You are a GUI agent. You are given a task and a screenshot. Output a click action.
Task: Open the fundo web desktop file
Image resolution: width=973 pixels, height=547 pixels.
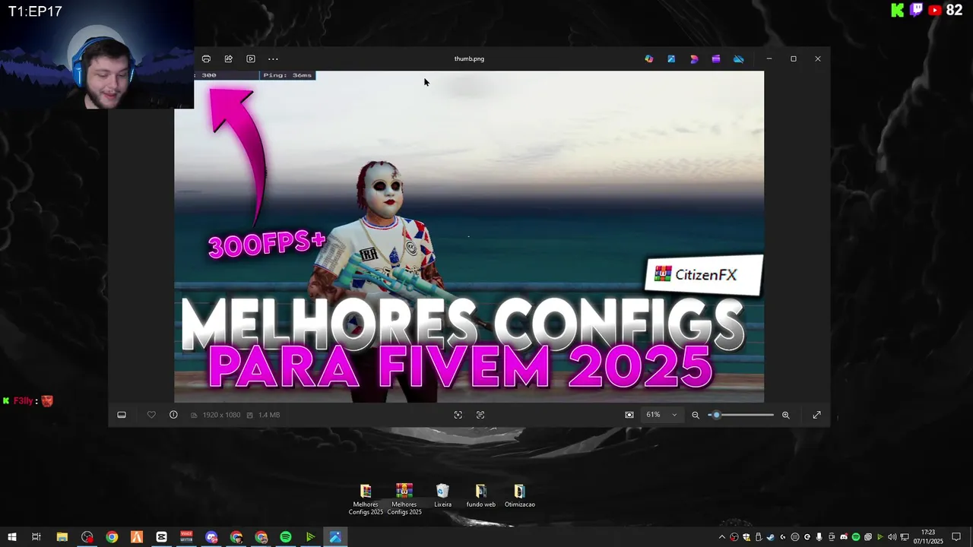coord(481,495)
